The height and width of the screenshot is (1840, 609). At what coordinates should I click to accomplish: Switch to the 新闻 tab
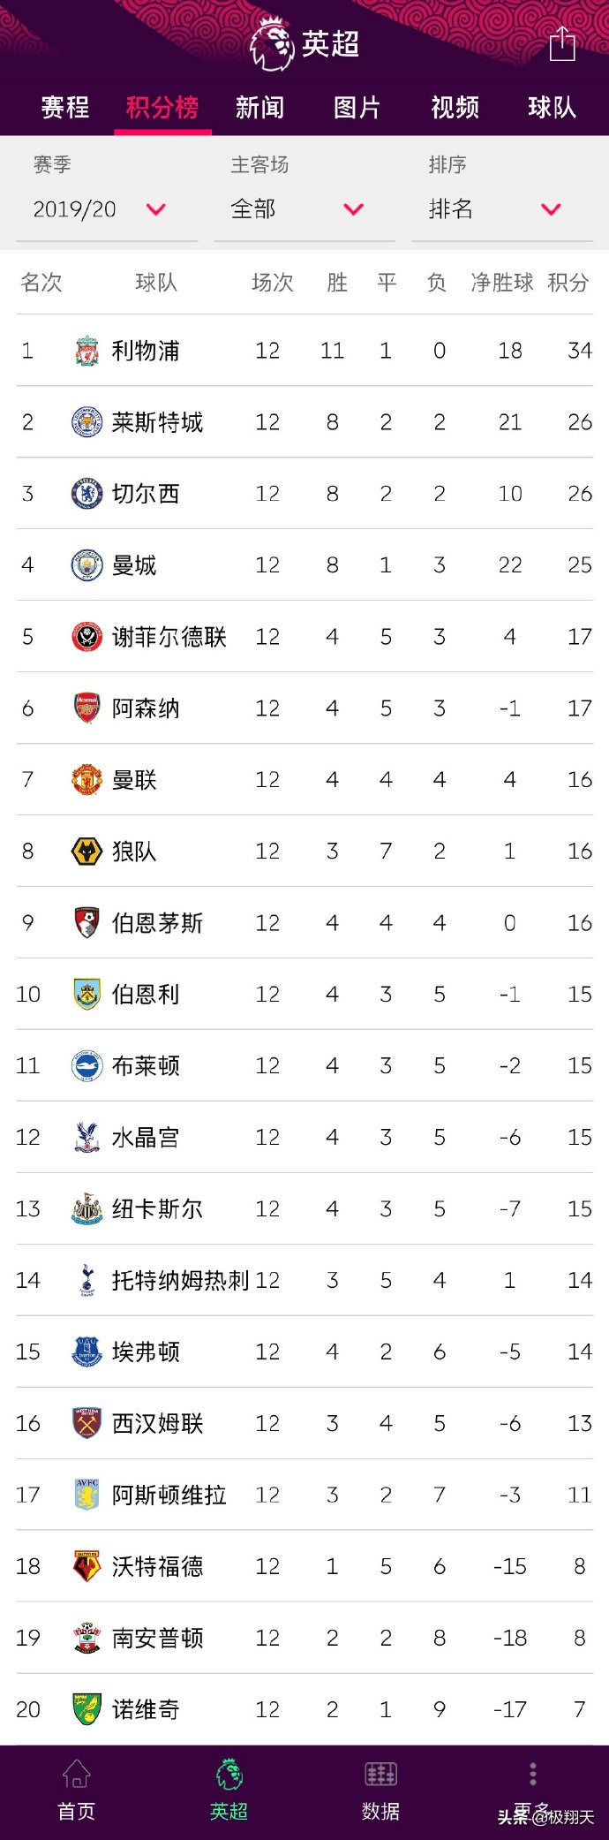pos(259,108)
